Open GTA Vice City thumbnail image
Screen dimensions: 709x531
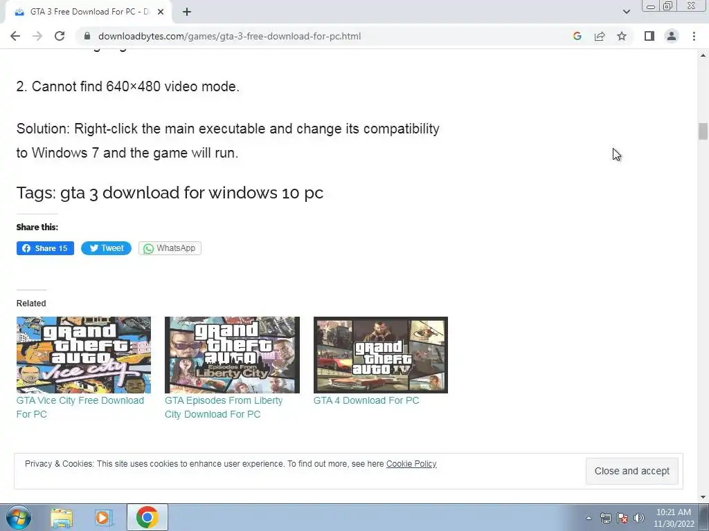(x=84, y=355)
